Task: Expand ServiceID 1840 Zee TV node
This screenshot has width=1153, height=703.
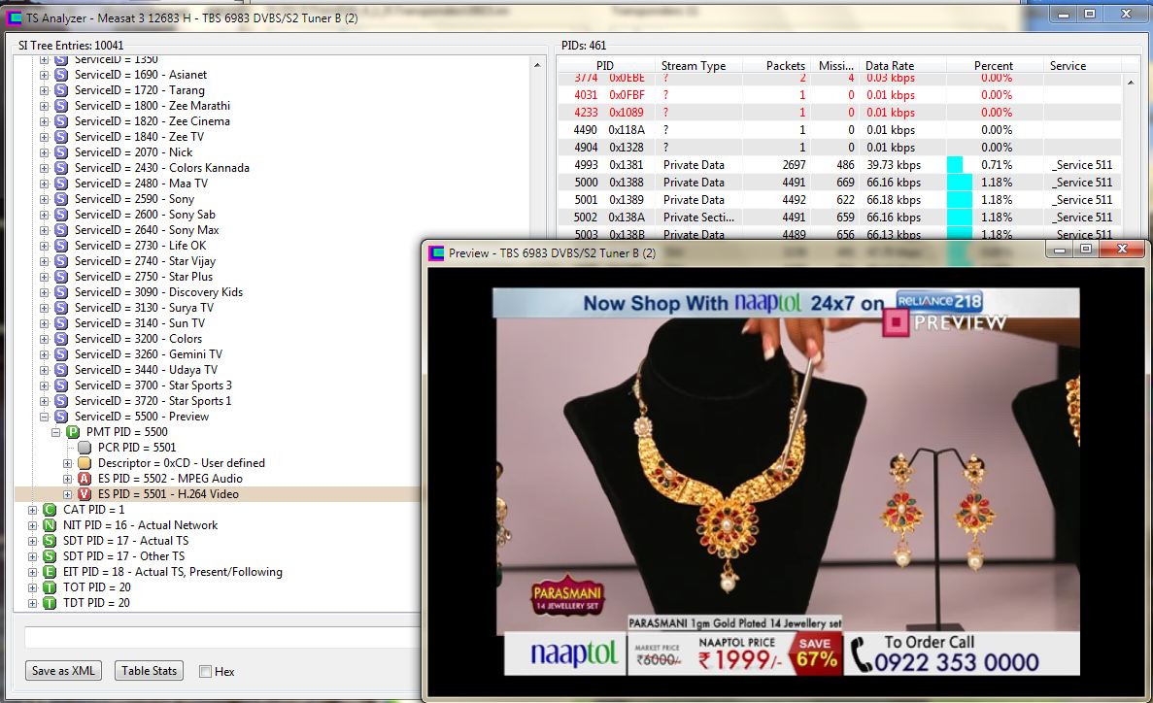Action: [x=44, y=137]
